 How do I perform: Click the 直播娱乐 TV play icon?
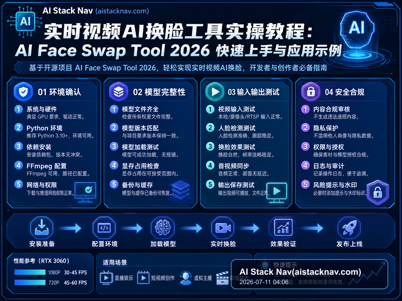pyautogui.click(x=106, y=278)
